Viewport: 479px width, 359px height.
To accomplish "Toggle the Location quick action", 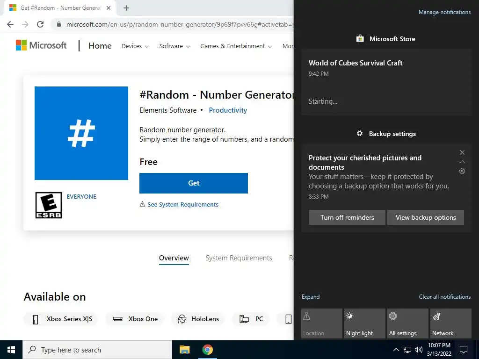I will (x=322, y=323).
